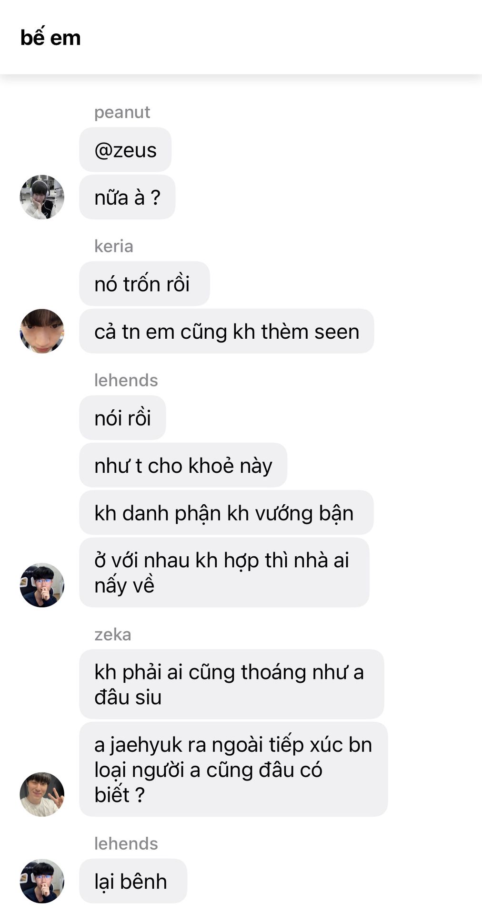Image resolution: width=482 pixels, height=916 pixels.
Task: Tap the sender name 'keria'
Action: tap(114, 246)
